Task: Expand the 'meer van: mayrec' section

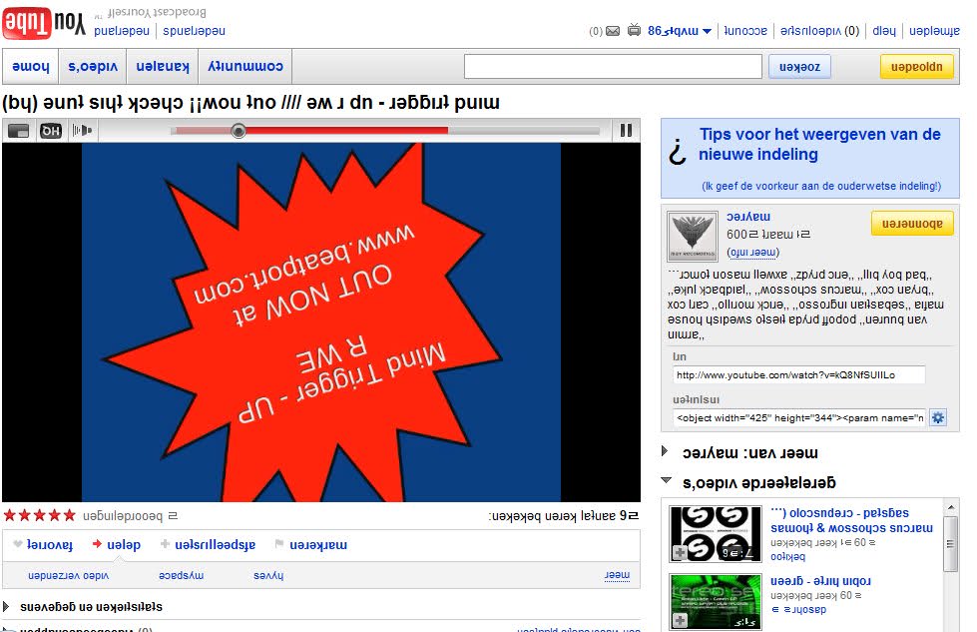Action: click(667, 452)
